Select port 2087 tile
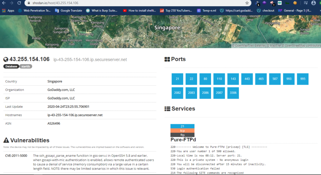The height and width of the screenshot is (175, 321). (219, 93)
